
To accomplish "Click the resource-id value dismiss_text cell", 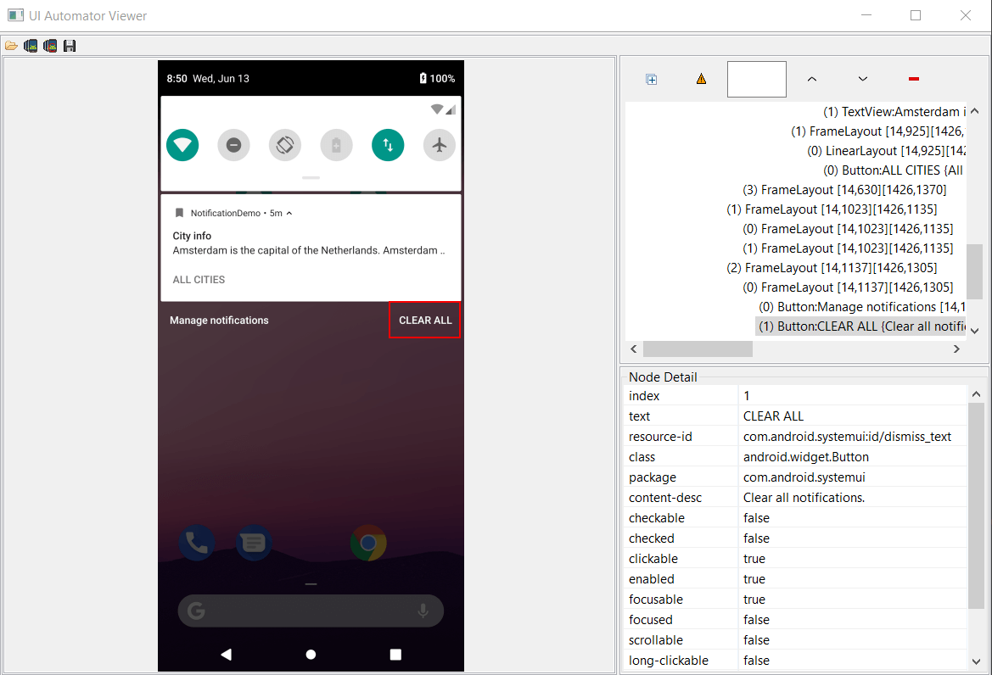I will click(x=853, y=437).
